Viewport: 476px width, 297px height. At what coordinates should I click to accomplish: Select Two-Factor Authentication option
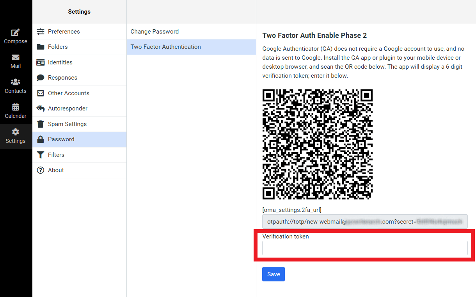tap(191, 47)
